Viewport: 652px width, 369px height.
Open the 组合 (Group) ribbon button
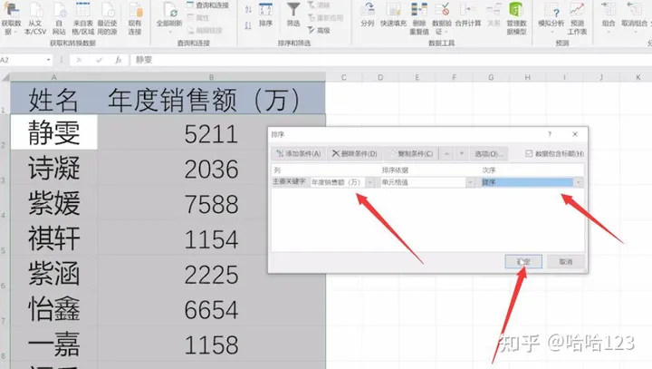[609, 16]
